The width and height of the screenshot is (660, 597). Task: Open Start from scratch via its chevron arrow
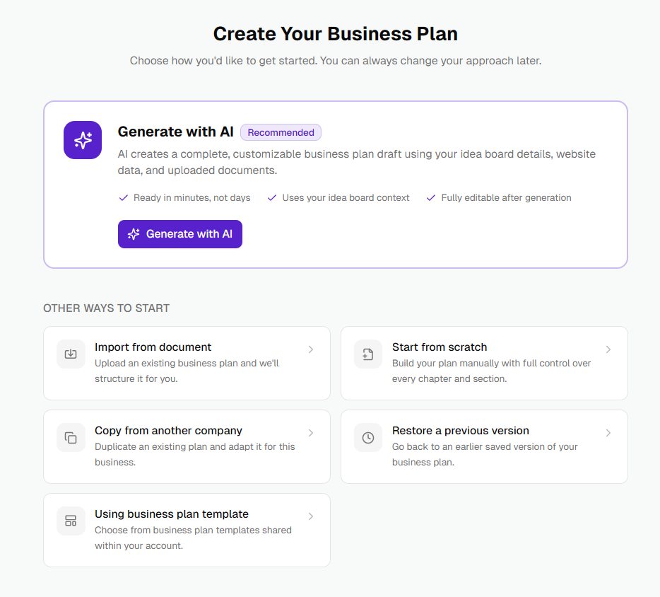click(x=608, y=349)
